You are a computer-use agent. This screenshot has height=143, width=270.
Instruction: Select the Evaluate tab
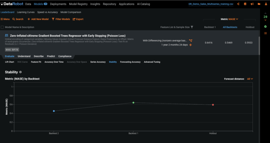(10, 56)
